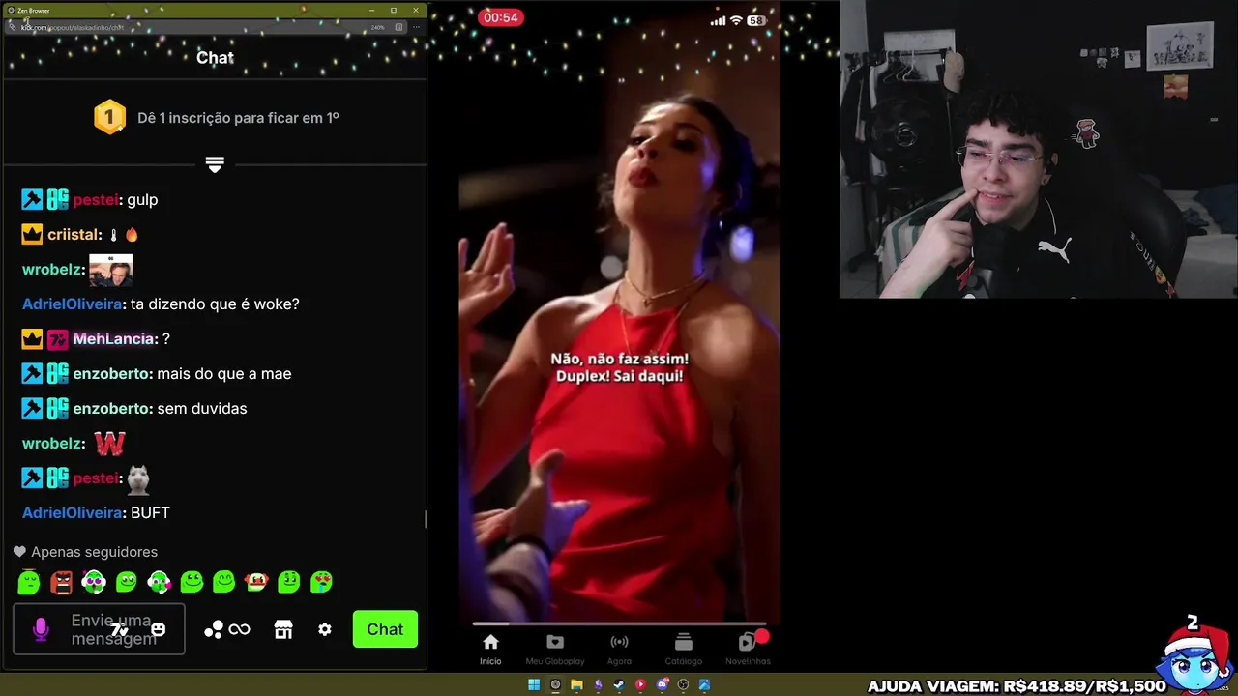Image resolution: width=1238 pixels, height=696 pixels.
Task: Open the emoji picker smiley icon
Action: (159, 629)
